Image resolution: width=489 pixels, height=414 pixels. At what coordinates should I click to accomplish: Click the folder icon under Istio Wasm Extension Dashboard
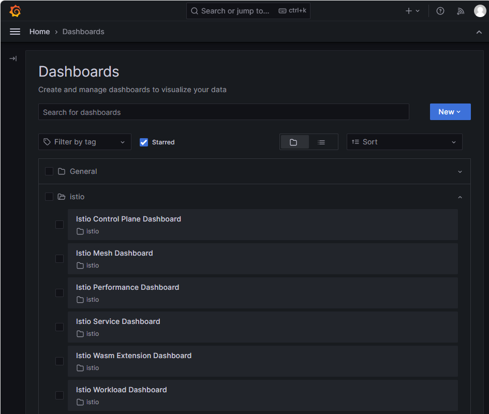click(80, 368)
